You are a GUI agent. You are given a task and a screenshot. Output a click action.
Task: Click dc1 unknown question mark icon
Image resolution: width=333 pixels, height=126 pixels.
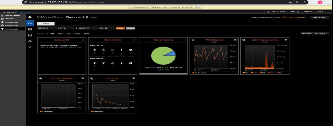point(131,50)
